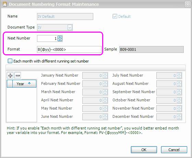Click the Sample field B09-0001
Image resolution: width=192 pixels, height=158 pixels.
(x=152, y=49)
